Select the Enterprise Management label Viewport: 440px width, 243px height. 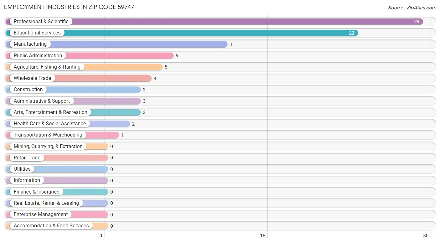coord(41,215)
